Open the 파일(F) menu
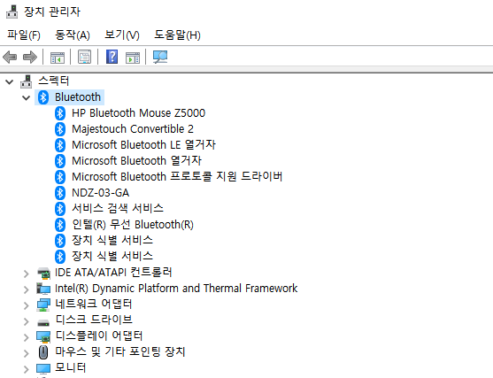Viewport: 493px width, 378px height. click(x=24, y=35)
